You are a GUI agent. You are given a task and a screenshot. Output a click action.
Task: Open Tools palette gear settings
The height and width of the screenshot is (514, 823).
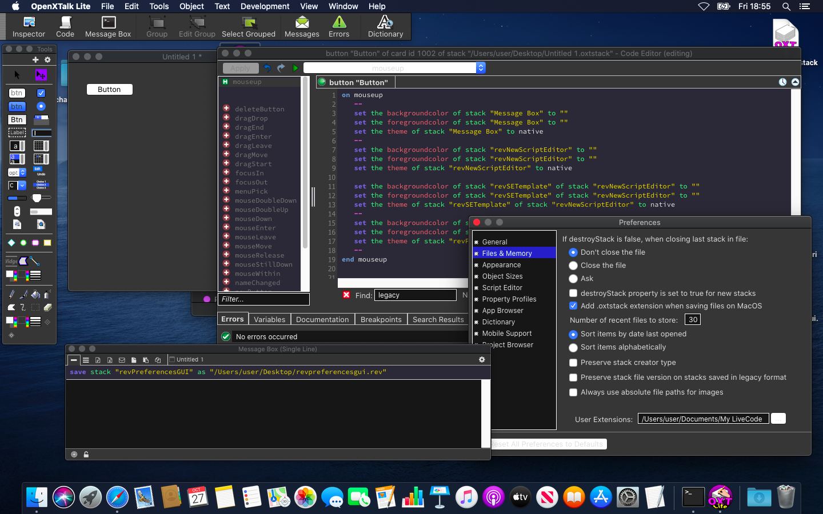(x=47, y=59)
